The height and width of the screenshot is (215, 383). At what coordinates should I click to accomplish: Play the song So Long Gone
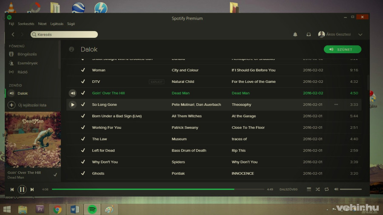click(72, 105)
